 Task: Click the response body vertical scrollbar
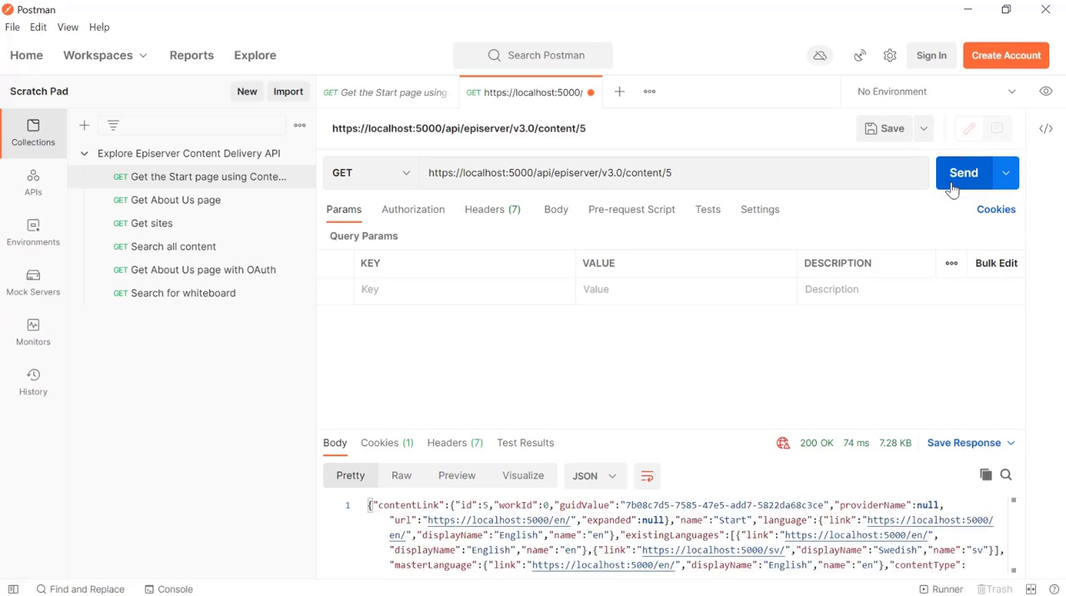point(1014,534)
